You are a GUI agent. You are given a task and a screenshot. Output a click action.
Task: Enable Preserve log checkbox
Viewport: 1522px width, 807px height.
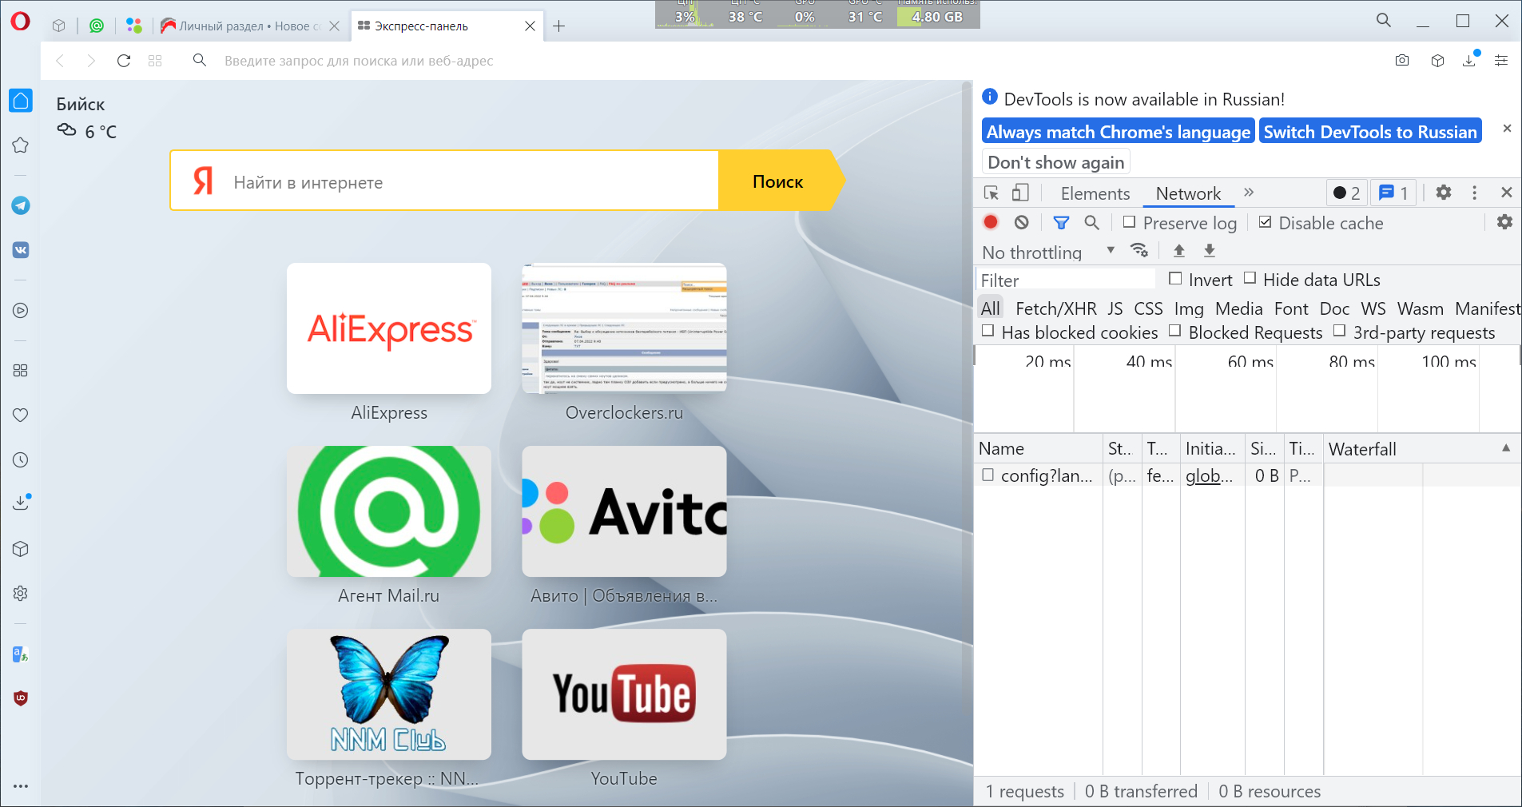point(1129,222)
